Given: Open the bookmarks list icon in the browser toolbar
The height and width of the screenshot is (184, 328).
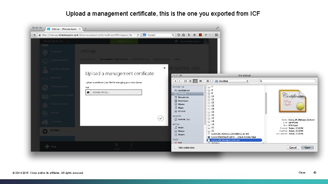Looking at the screenshot, I should coord(183,35).
